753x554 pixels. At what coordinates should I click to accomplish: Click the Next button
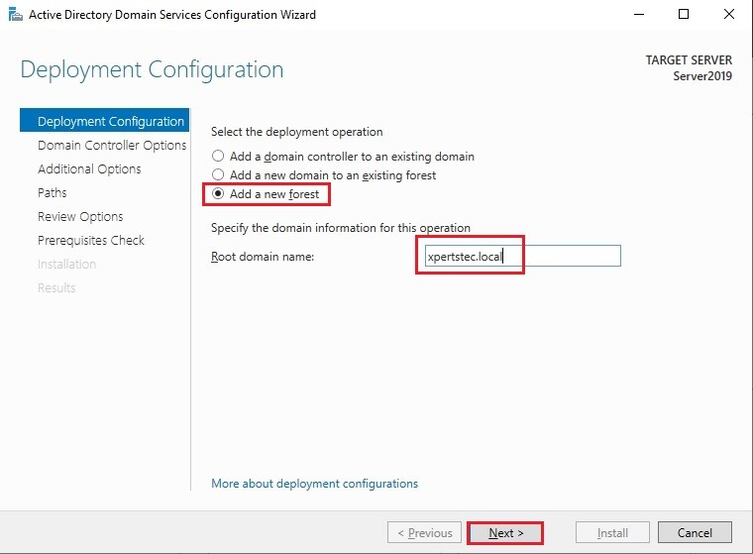[x=505, y=533]
